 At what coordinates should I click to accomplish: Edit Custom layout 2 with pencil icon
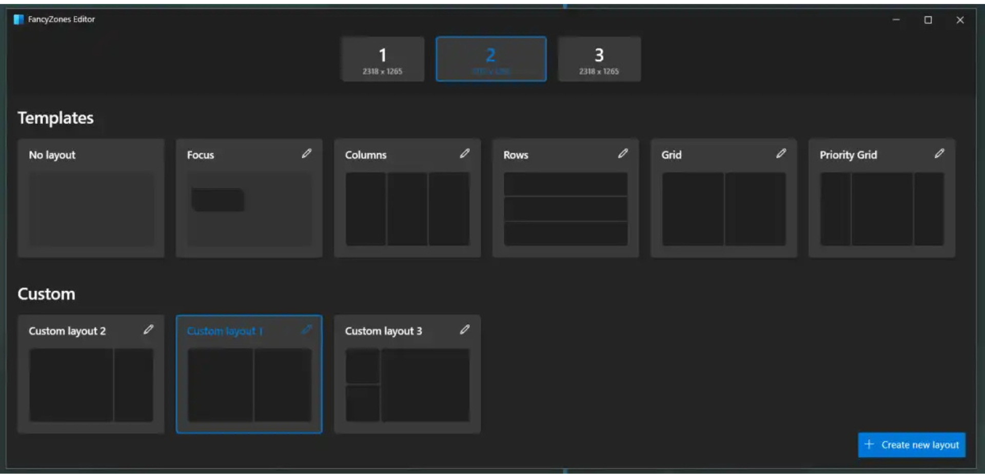pos(148,329)
